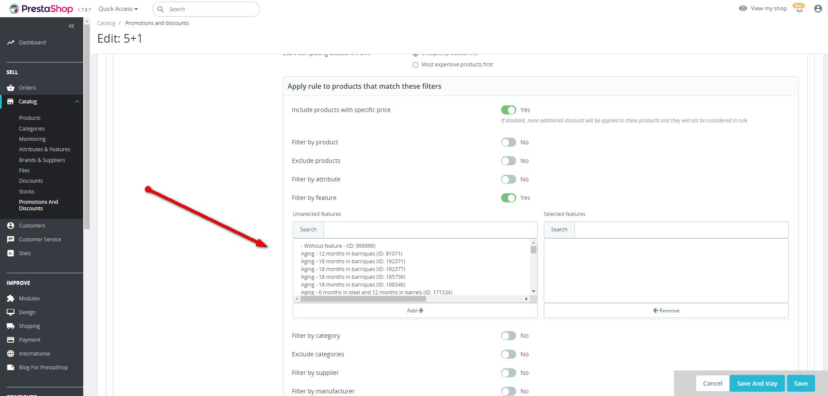The image size is (828, 396).
Task: Click the PrestaShop logo
Action: (x=41, y=9)
